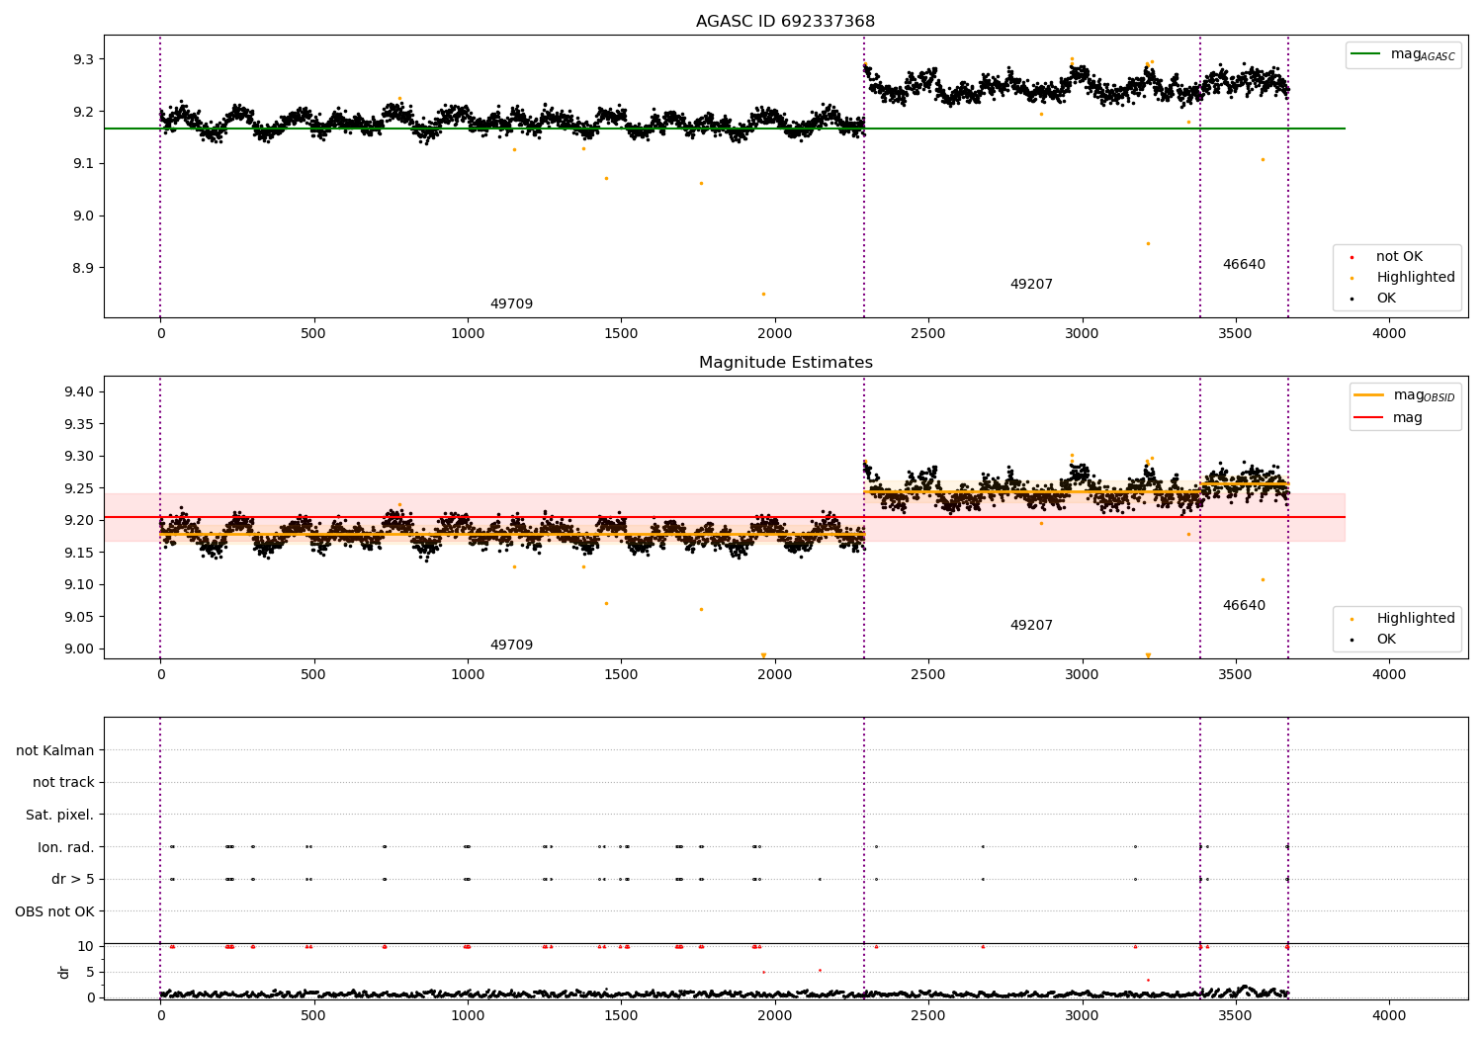Click the 9.40 tick on Magnitude Estimates plot
This screenshot has height=1038, width=1483.
79,392
